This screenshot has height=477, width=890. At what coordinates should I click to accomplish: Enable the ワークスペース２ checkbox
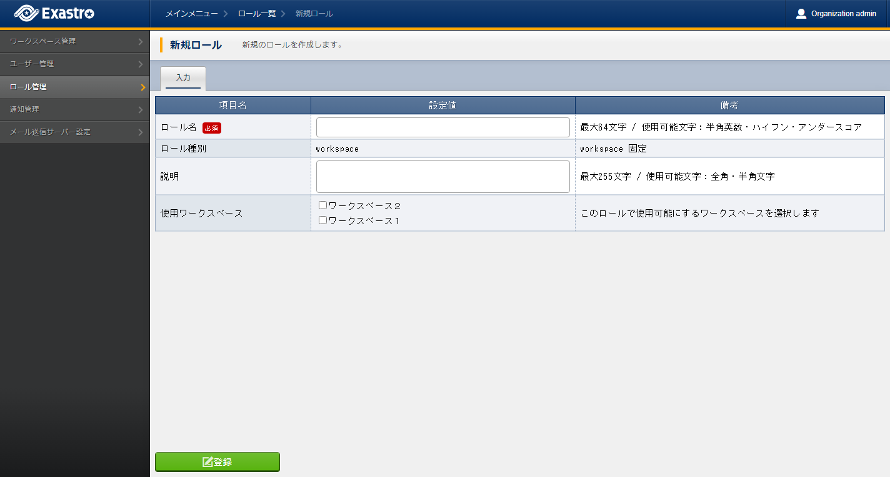click(322, 205)
